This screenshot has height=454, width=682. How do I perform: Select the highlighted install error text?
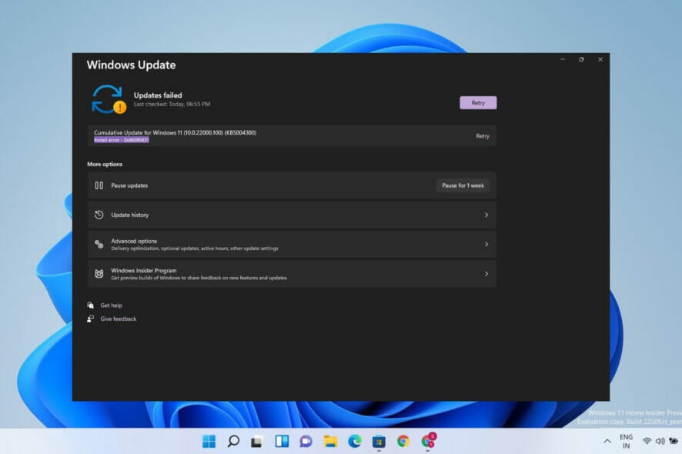click(x=122, y=140)
